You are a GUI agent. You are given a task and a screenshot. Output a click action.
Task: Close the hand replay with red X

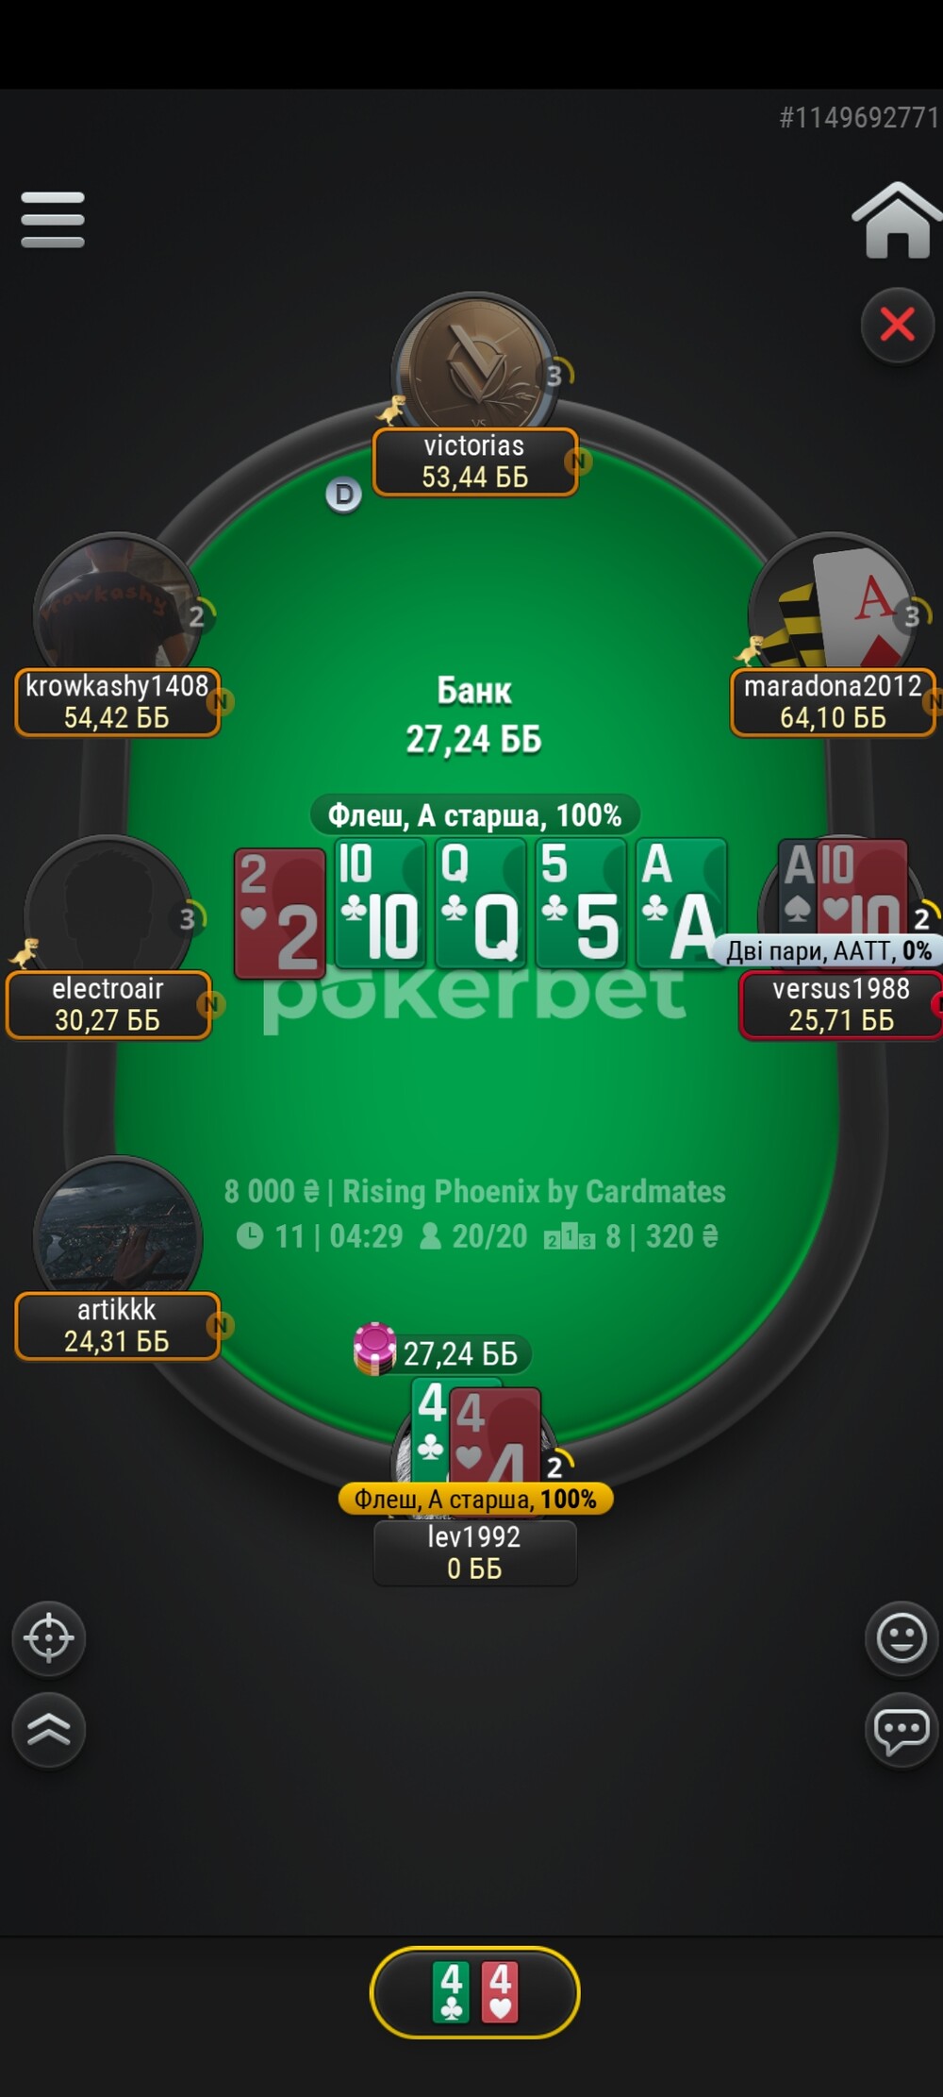coord(897,325)
